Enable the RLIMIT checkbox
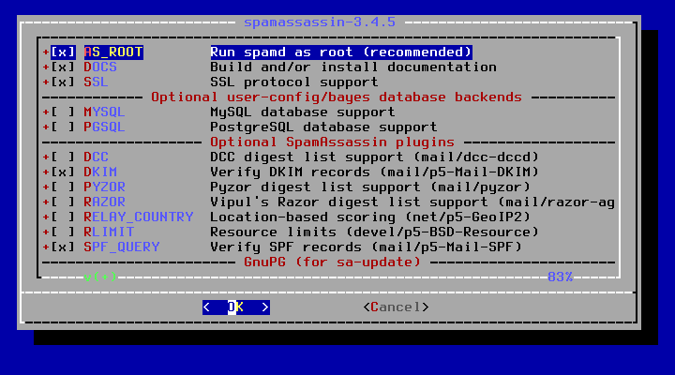The width and height of the screenshot is (675, 375). pyautogui.click(x=64, y=232)
